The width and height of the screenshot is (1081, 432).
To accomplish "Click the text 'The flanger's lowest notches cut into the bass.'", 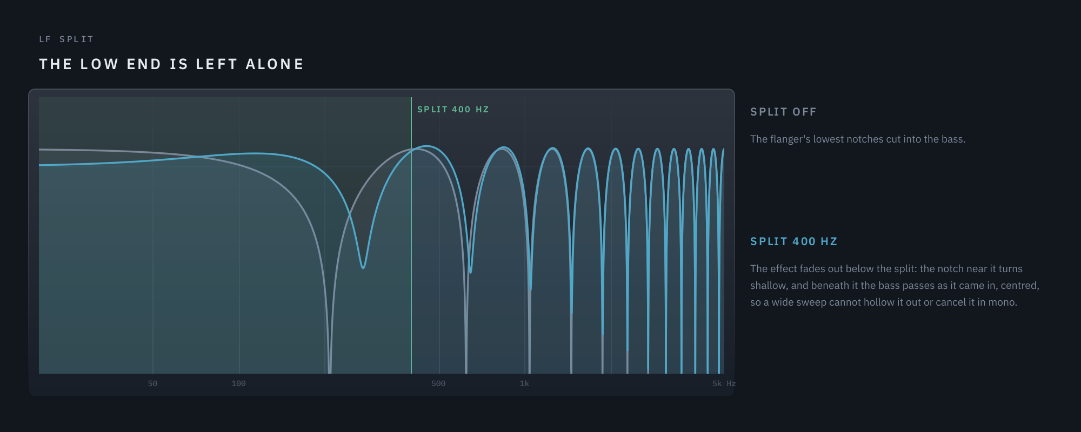I will (858, 139).
